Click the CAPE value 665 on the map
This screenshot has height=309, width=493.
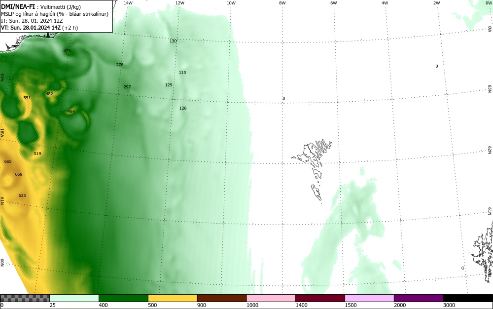point(8,161)
